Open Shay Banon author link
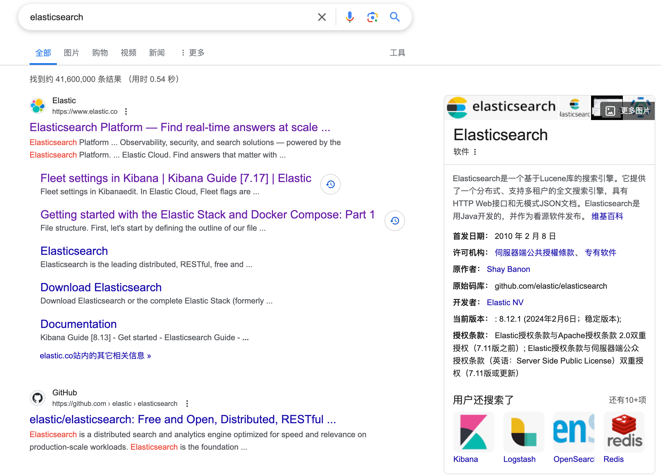 (508, 269)
